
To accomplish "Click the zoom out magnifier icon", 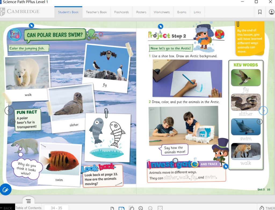I will (150, 208).
